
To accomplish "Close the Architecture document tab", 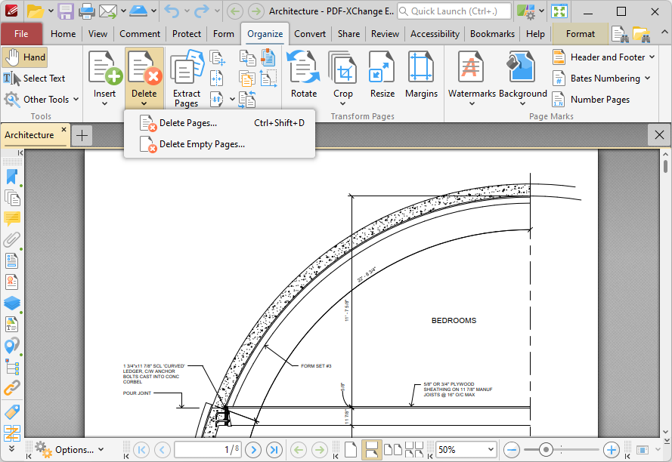I will tap(63, 129).
